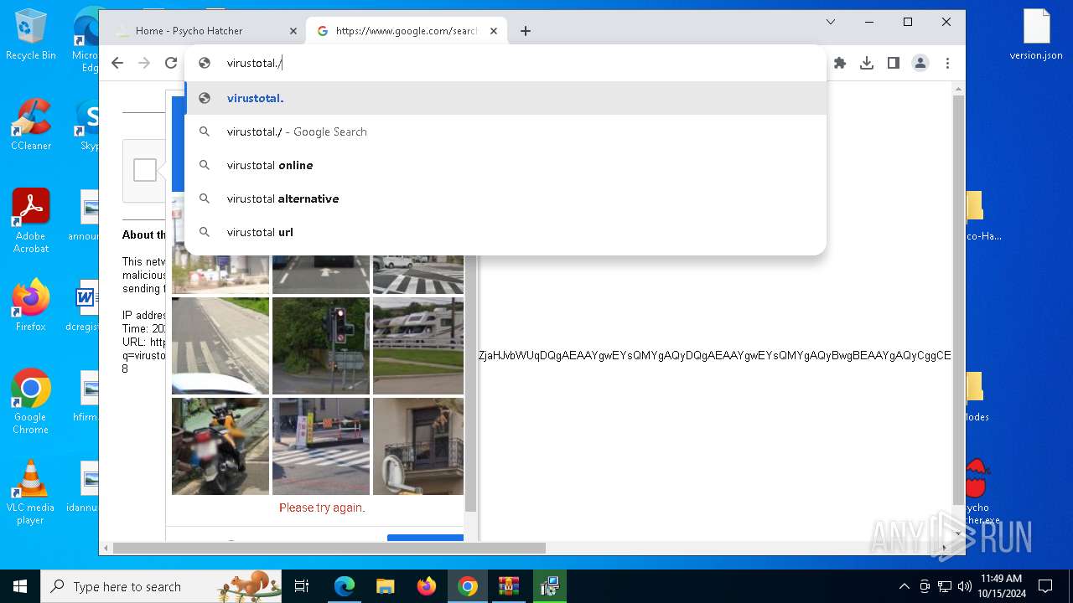Click the address bar containing virustotal./
The width and height of the screenshot is (1073, 603).
(505, 63)
